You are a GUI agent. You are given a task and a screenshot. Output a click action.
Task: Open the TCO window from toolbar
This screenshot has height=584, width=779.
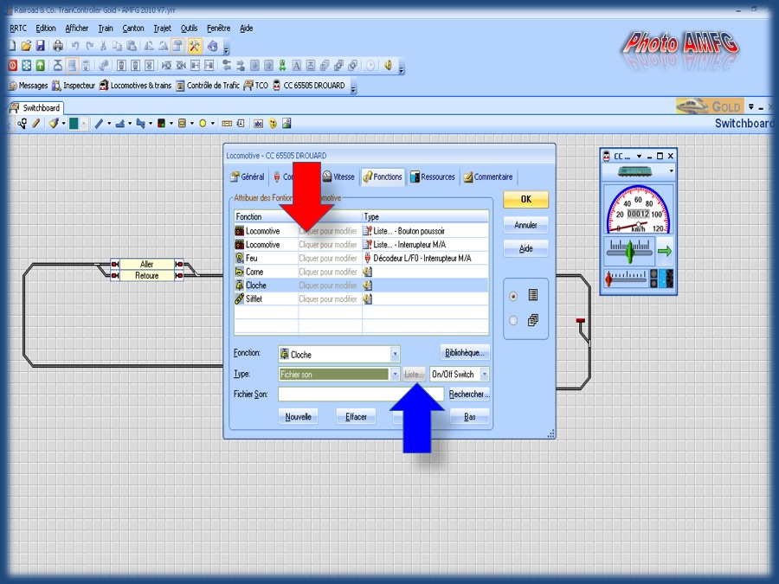click(x=256, y=86)
